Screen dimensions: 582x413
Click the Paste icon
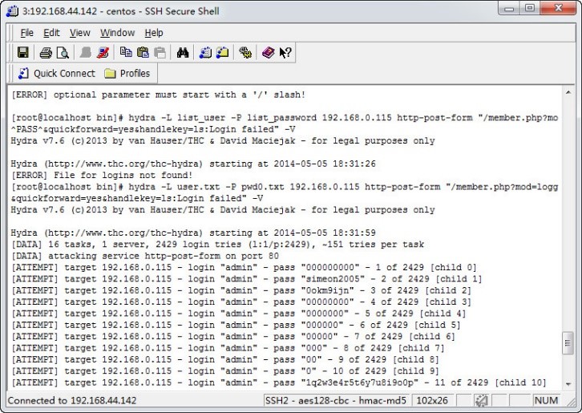point(143,52)
